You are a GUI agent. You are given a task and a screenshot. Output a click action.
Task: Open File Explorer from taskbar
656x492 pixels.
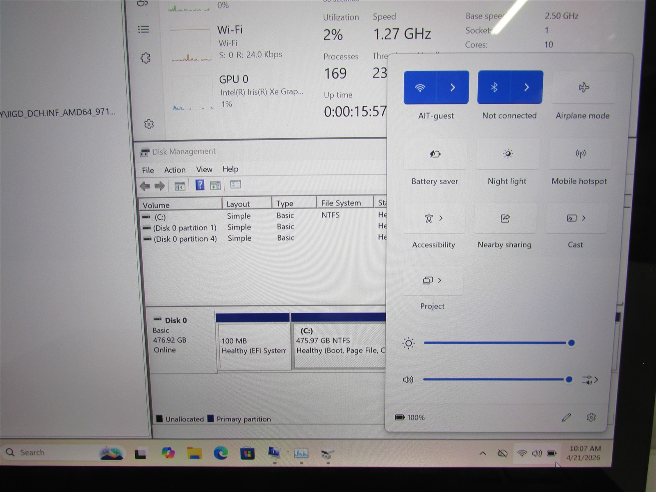(x=194, y=453)
